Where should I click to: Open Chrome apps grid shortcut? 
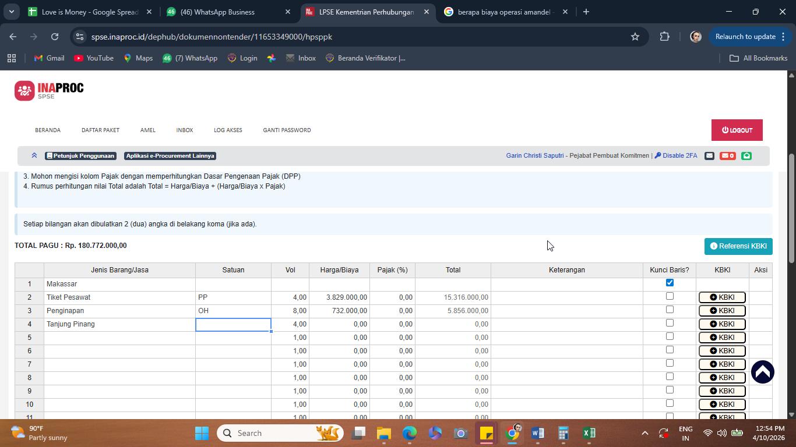(x=12, y=58)
